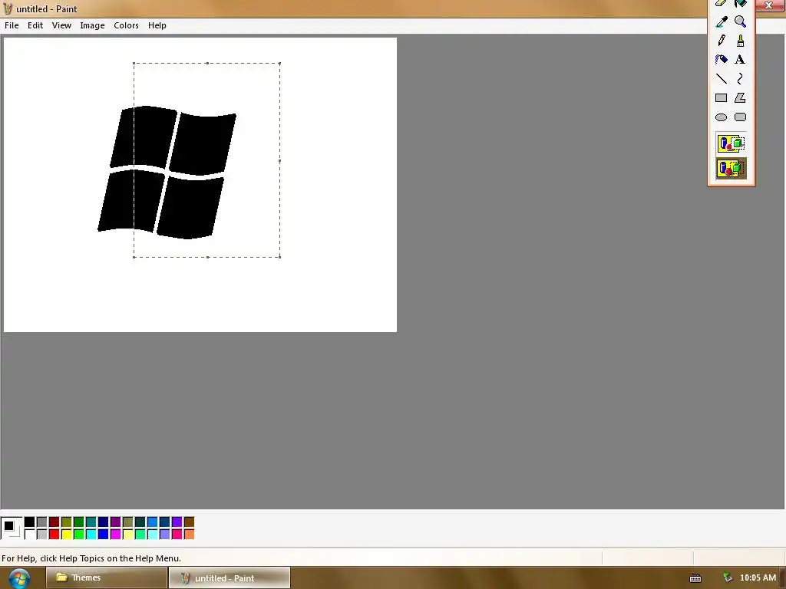The width and height of the screenshot is (786, 589).
Task: Pick the orange color swatch
Action: pos(189,535)
